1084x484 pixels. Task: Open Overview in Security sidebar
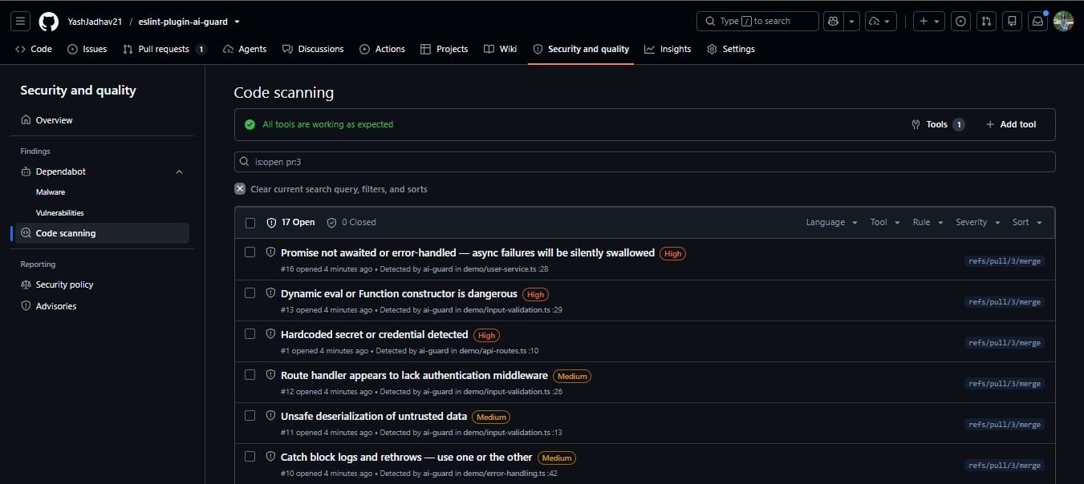pos(100,120)
